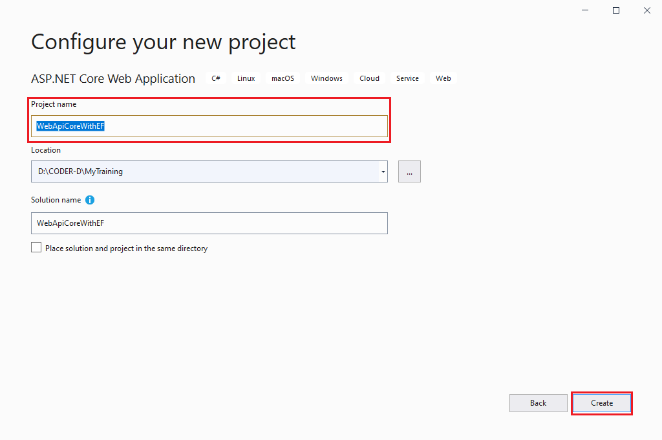Click the Windows platform tag

click(326, 78)
